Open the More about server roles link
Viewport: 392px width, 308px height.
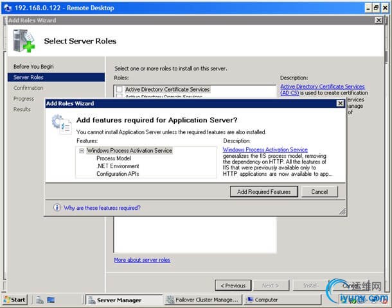pyautogui.click(x=142, y=260)
